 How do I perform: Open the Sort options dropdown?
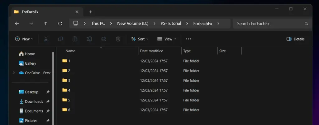[140, 39]
